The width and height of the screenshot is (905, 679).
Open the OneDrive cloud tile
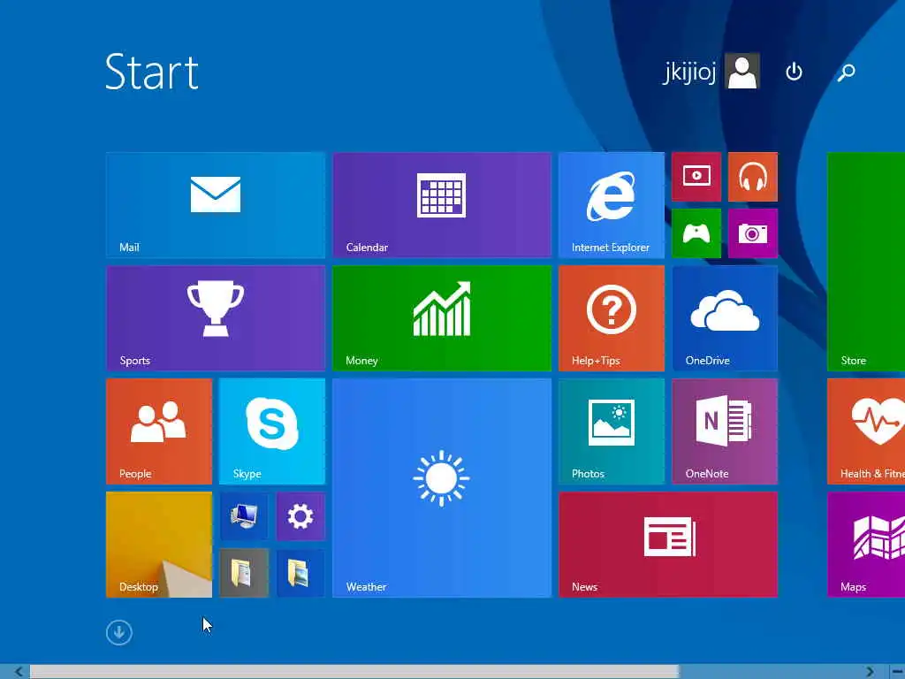(x=725, y=317)
